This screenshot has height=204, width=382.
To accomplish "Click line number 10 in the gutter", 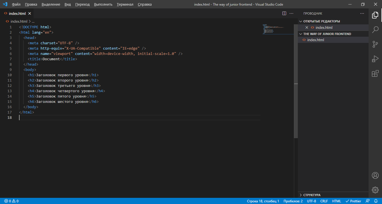I will pyautogui.click(x=10, y=75).
